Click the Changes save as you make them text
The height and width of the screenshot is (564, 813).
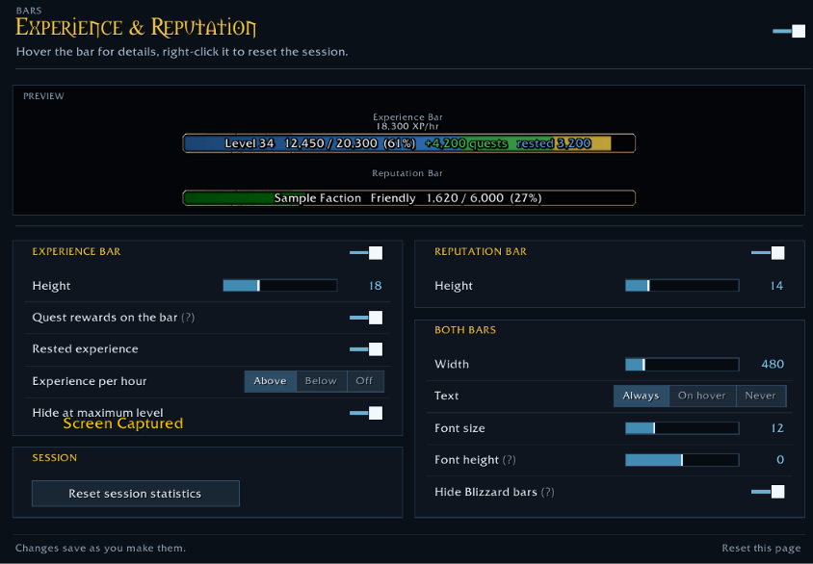coord(100,548)
